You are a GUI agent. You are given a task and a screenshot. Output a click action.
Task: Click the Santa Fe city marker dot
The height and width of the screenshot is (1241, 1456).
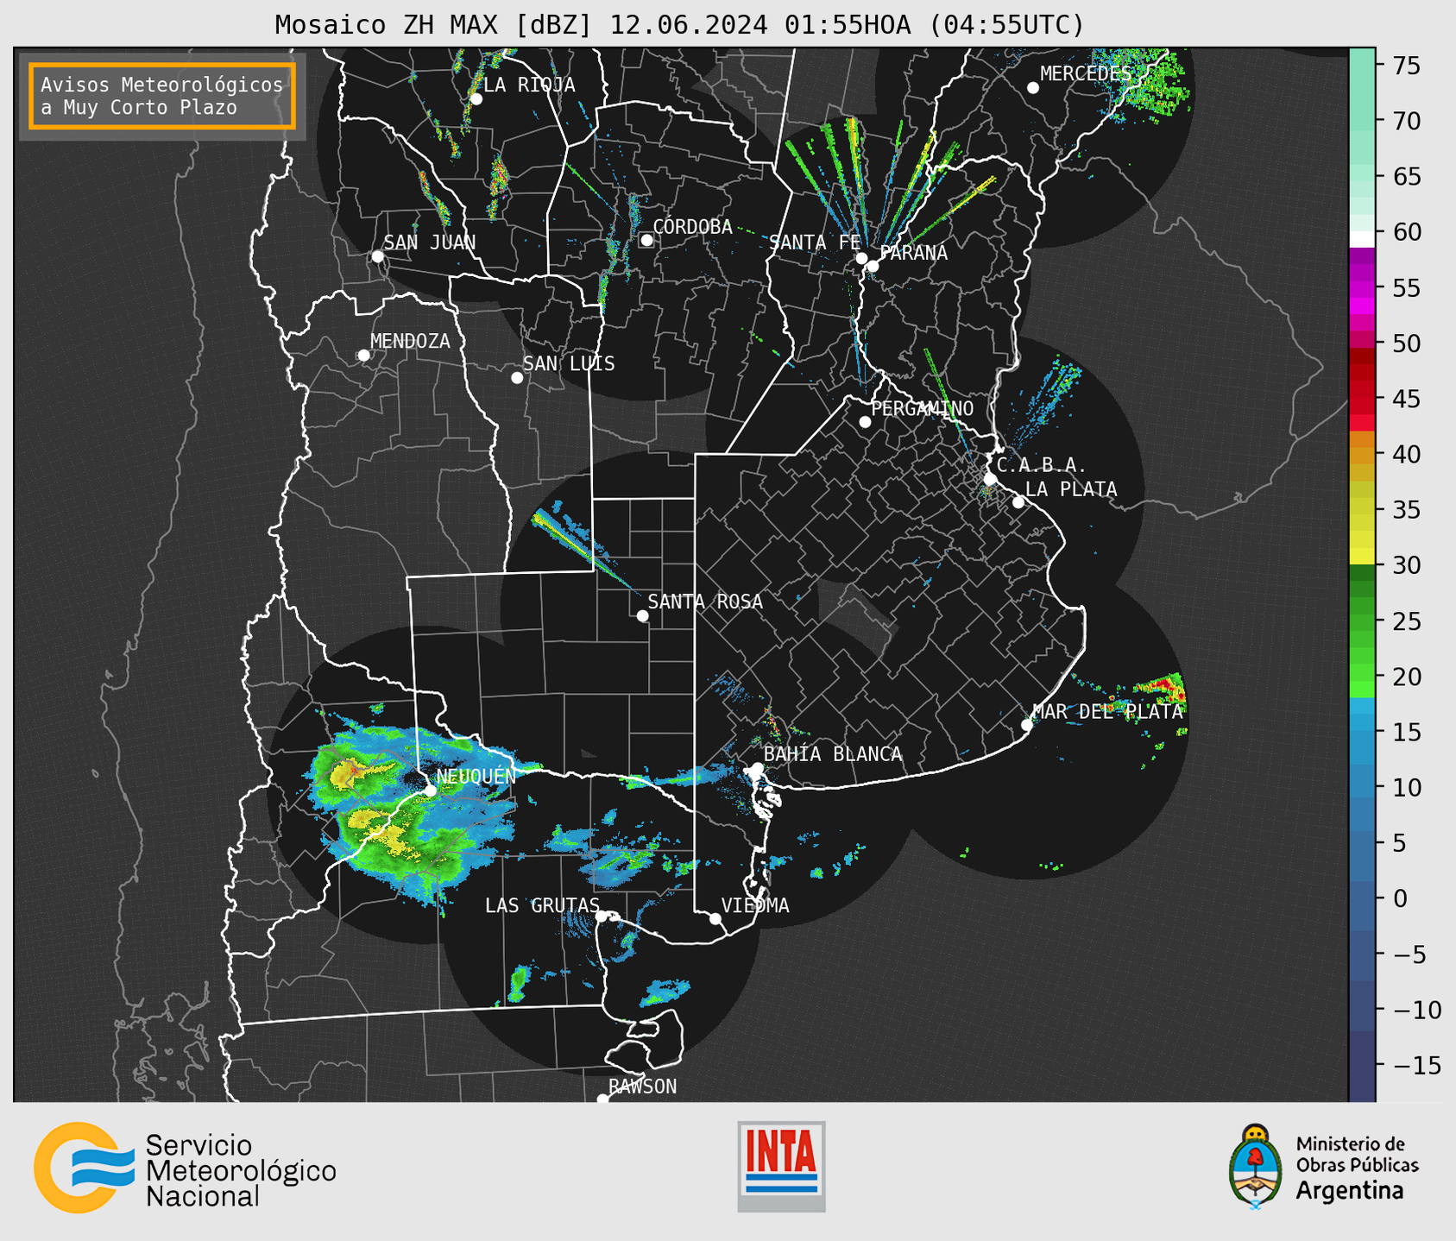861,258
